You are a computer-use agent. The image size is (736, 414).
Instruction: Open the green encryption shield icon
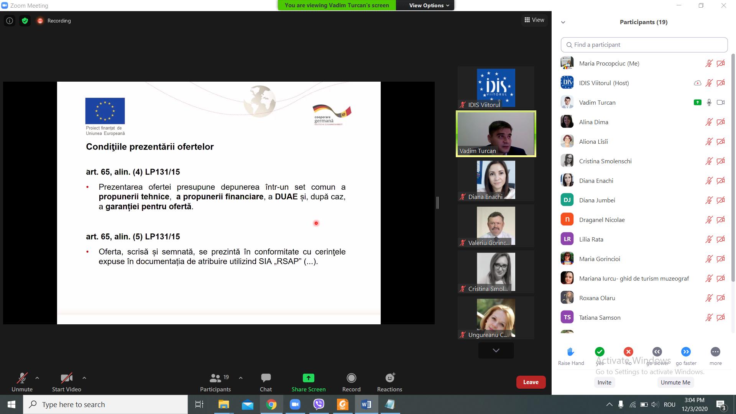tap(25, 21)
